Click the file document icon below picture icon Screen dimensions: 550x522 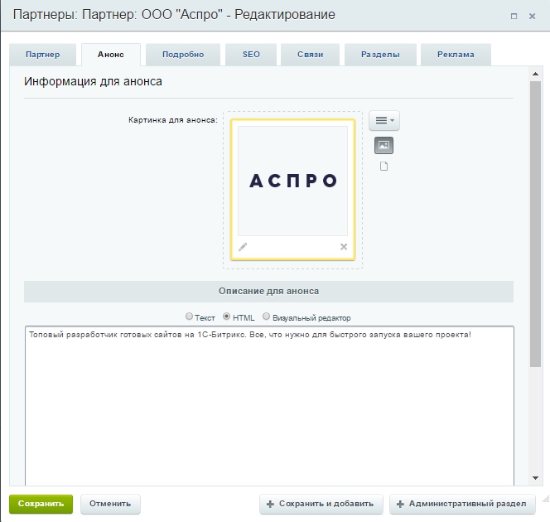pos(384,166)
